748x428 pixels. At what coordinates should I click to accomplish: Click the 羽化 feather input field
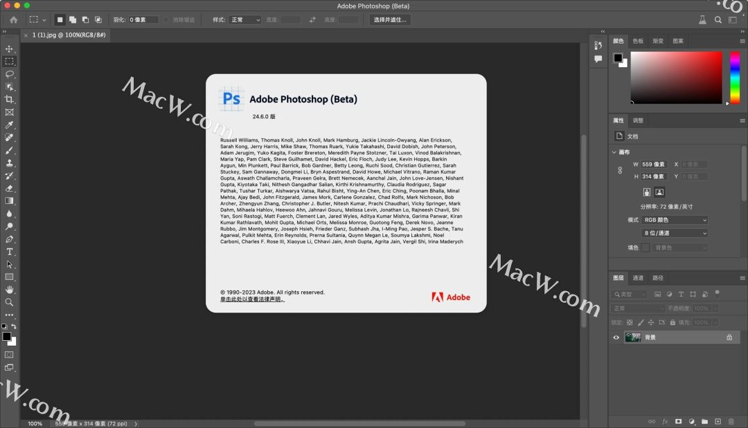[143, 19]
